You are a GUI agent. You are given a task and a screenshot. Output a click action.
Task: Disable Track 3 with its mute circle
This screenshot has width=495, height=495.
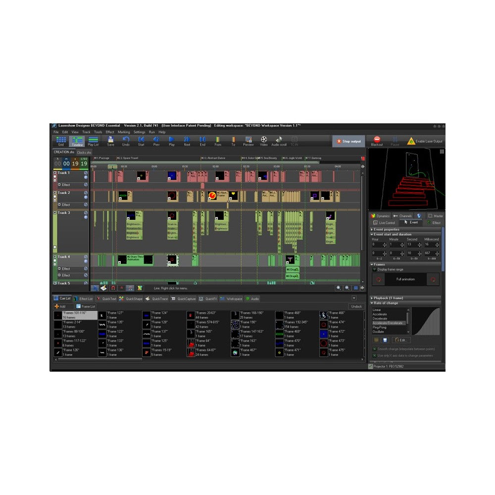[x=86, y=213]
